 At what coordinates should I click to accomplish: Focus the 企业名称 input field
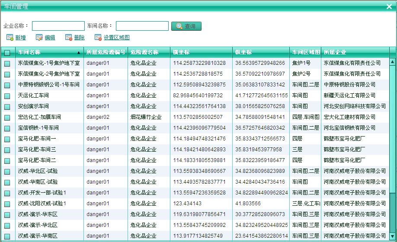point(58,26)
